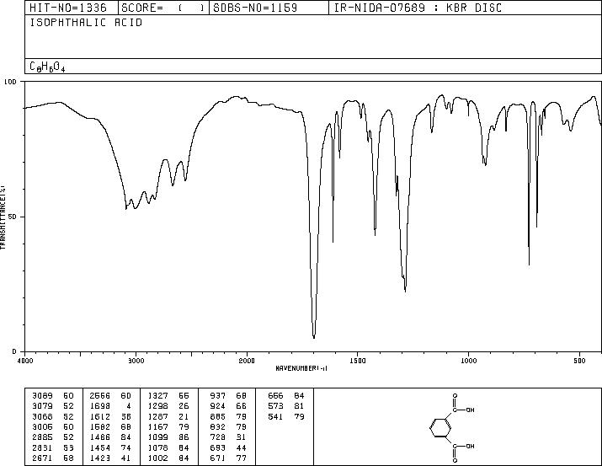602x466 pixels.
Task: Click the 1000 tick label on x-axis
Action: pyautogui.click(x=469, y=361)
